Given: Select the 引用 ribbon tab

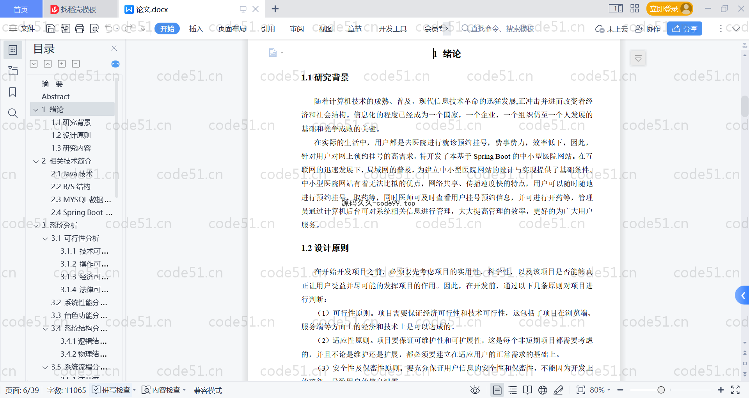Looking at the screenshot, I should click(x=268, y=28).
